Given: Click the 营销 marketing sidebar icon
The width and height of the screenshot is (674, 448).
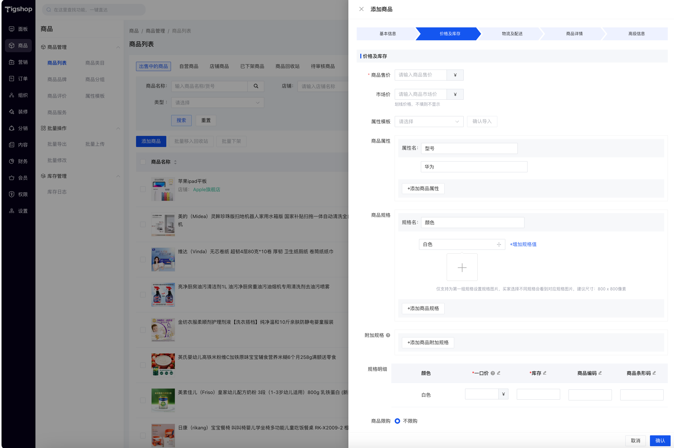Looking at the screenshot, I should [x=11, y=62].
